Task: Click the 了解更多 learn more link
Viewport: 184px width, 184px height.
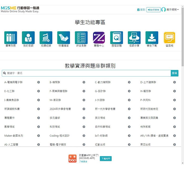Action: [83, 162]
